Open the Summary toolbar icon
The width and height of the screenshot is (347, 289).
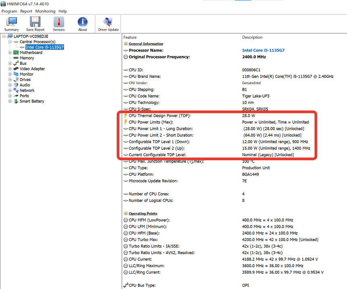[x=11, y=24]
